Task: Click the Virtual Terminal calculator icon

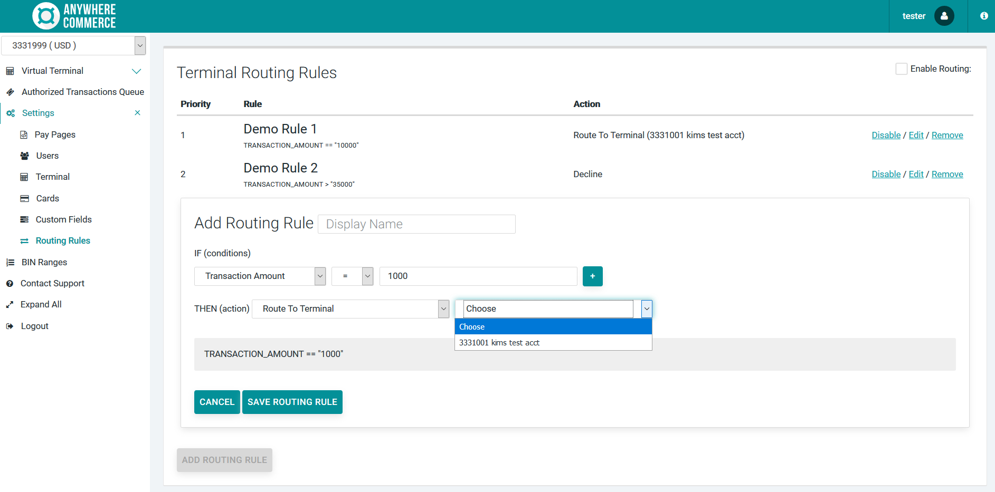Action: 10,71
